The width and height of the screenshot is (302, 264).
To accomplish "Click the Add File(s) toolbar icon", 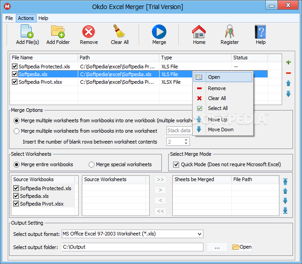I will (x=27, y=31).
